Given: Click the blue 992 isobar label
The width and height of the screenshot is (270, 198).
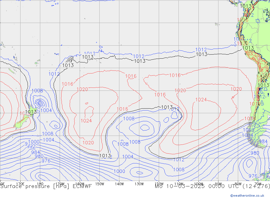Looking at the screenshot, I should click(x=31, y=147).
